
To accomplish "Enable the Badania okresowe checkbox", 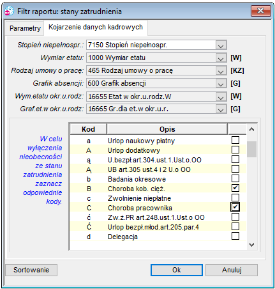I will click(235, 178).
